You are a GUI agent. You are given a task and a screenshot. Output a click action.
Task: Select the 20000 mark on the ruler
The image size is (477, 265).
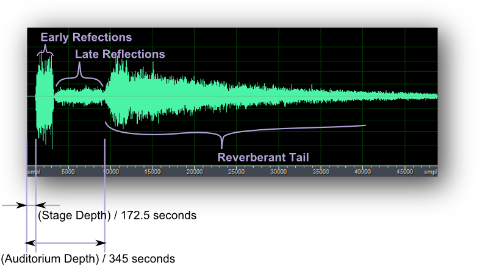[195, 172]
